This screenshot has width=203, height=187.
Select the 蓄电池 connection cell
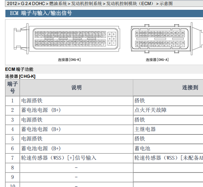[x=168, y=149]
